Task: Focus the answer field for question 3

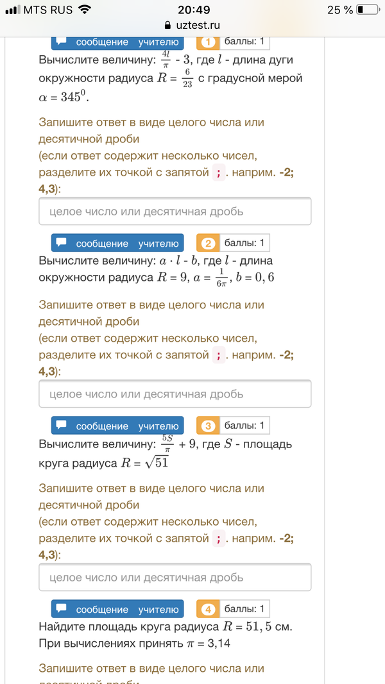Action: [x=175, y=577]
